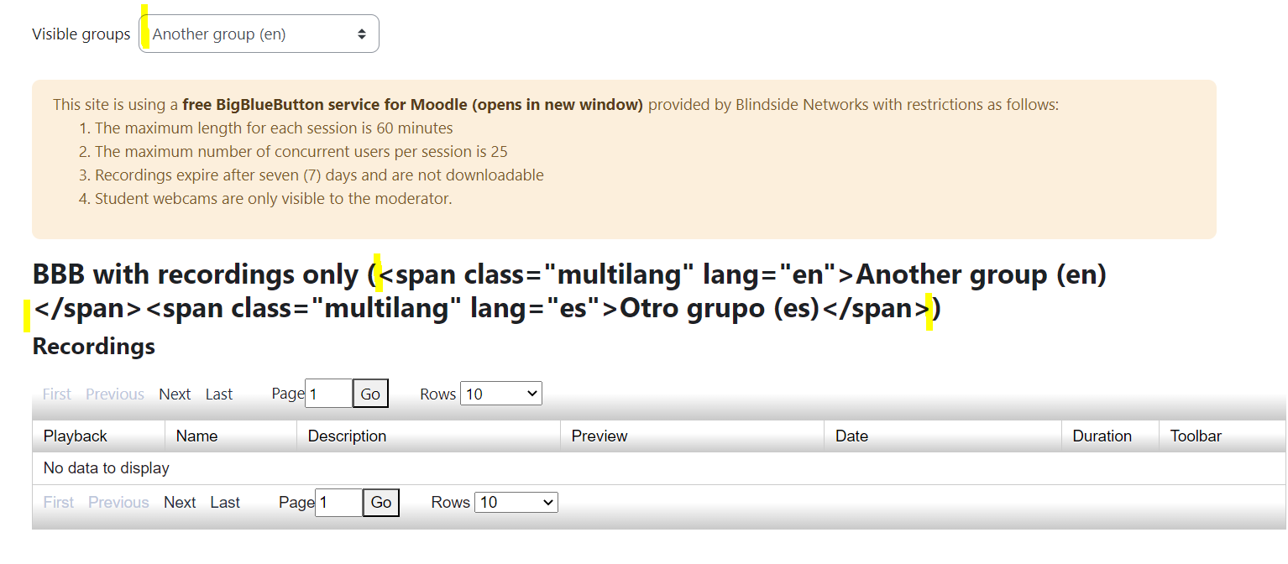Click the Recordings heading

[94, 346]
